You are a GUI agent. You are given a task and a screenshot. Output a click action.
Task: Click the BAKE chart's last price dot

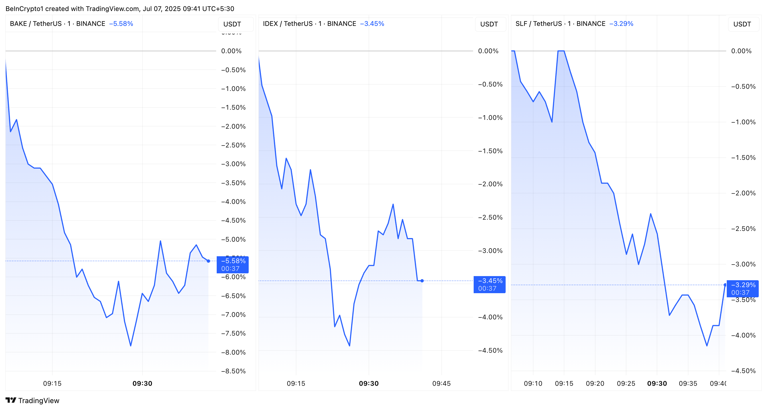click(x=208, y=261)
